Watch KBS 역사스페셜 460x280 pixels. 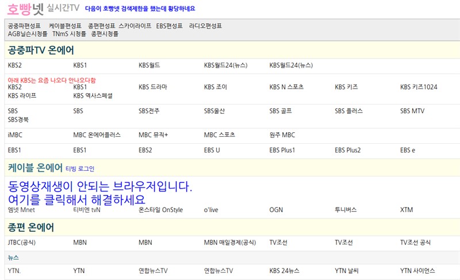[93, 95]
